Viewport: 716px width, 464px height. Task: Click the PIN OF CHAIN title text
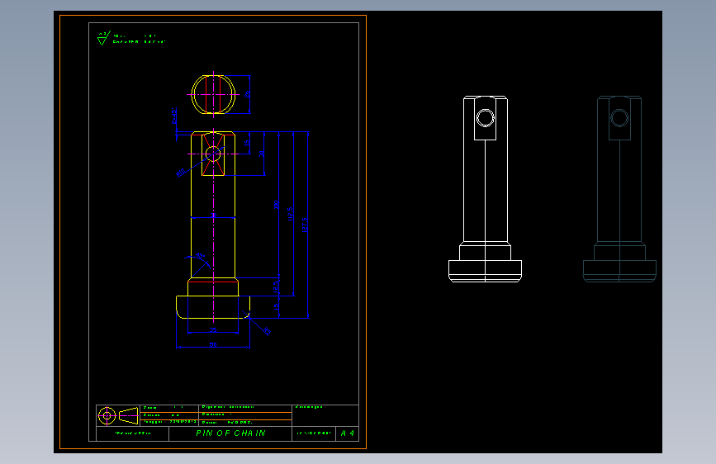click(230, 433)
